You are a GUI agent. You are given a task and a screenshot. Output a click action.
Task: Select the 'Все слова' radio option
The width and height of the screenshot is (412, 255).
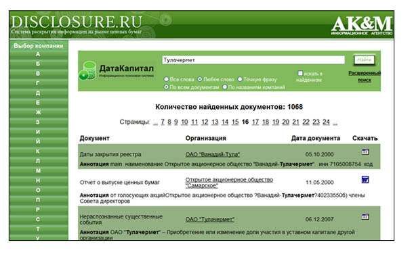tap(166, 79)
